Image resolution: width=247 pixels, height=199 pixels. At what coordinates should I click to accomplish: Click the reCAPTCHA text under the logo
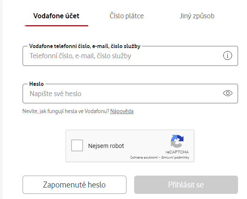177,152
